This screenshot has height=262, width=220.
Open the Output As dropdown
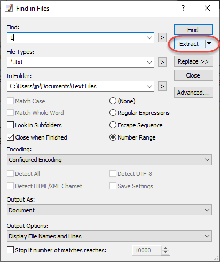109,210
